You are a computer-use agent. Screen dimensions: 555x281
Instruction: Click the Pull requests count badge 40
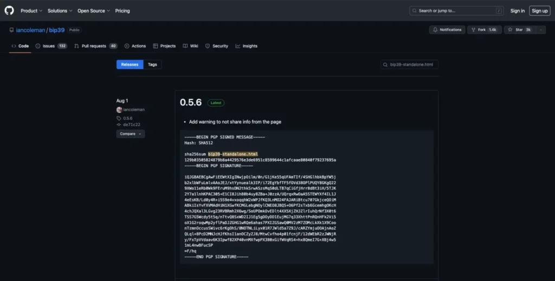click(x=113, y=46)
